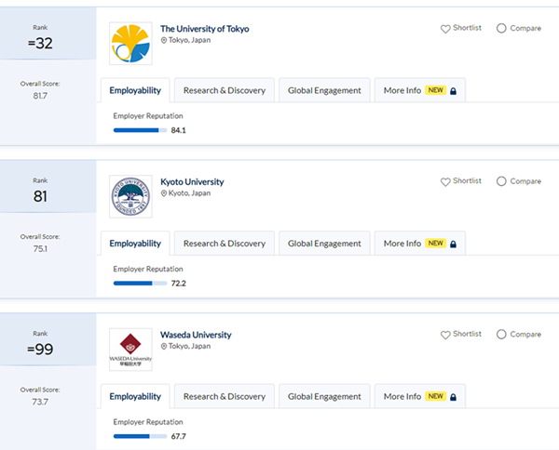Open Global Engagement tab for Waseda University

(x=324, y=396)
